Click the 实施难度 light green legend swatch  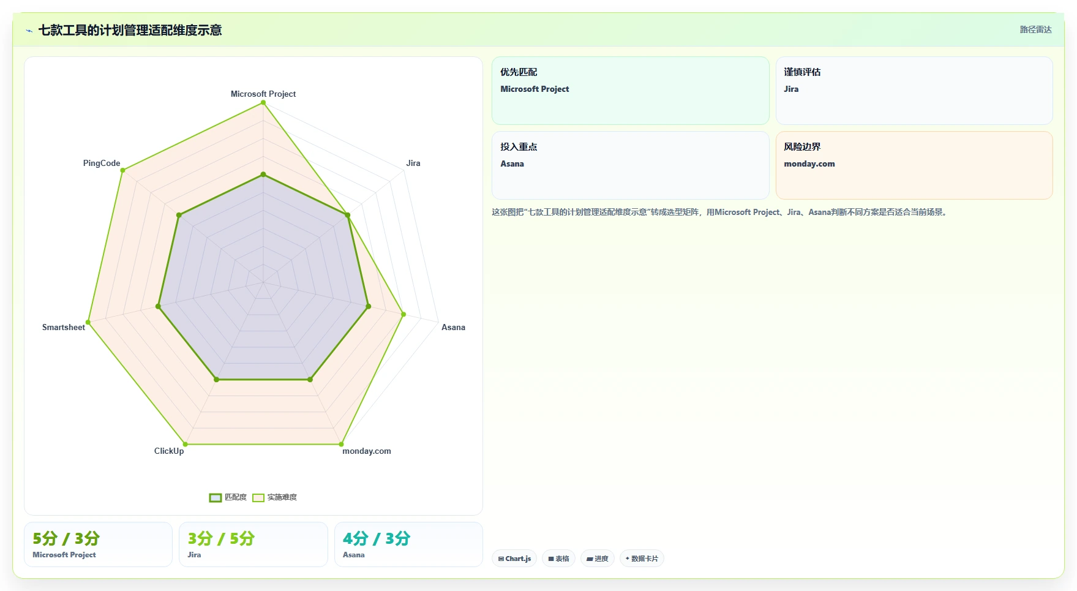click(x=258, y=497)
